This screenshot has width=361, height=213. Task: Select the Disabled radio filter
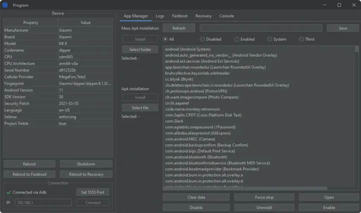[x=202, y=39]
